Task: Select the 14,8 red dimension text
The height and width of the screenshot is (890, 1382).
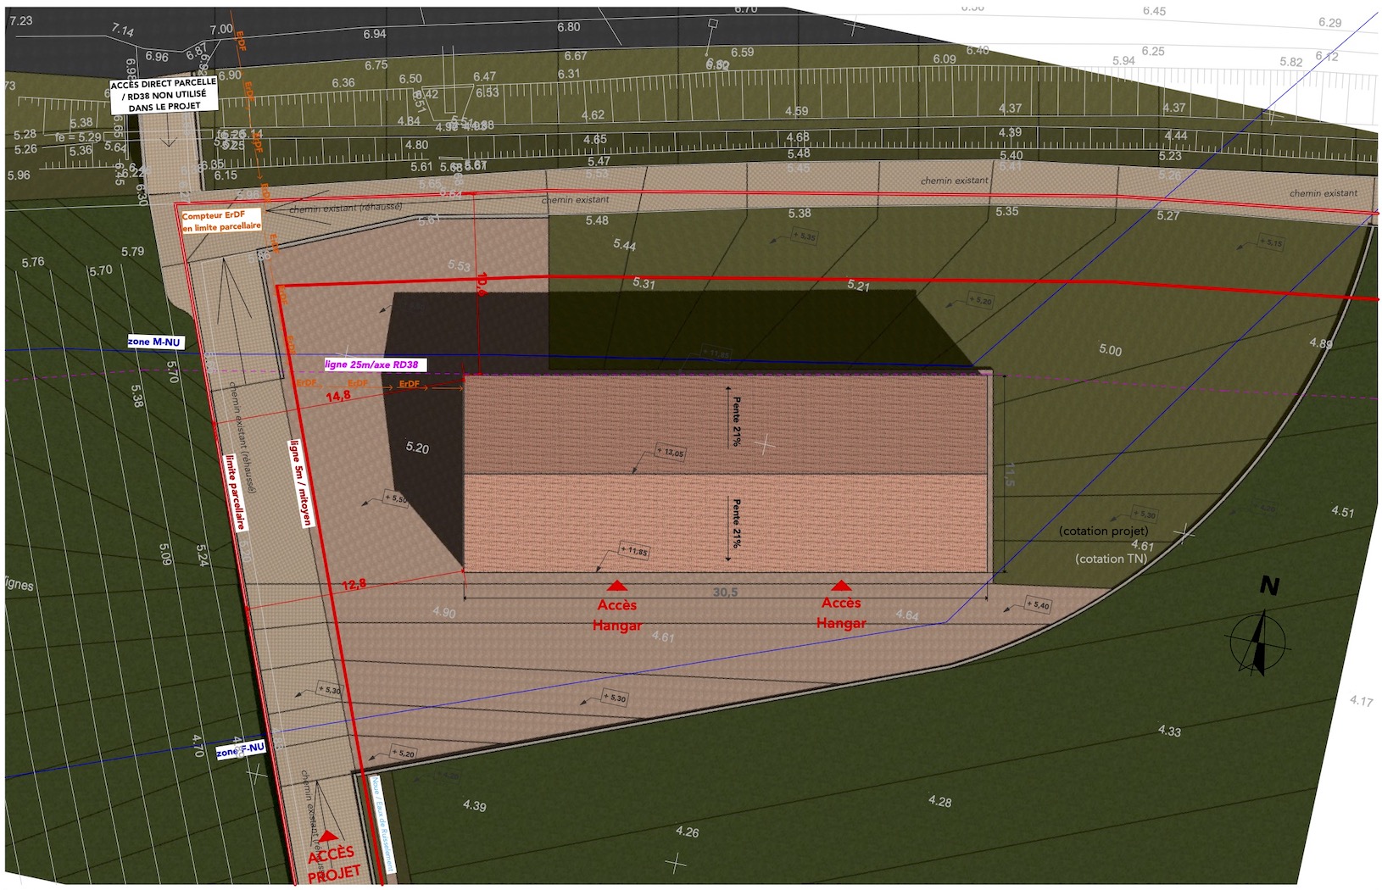Action: 337,396
